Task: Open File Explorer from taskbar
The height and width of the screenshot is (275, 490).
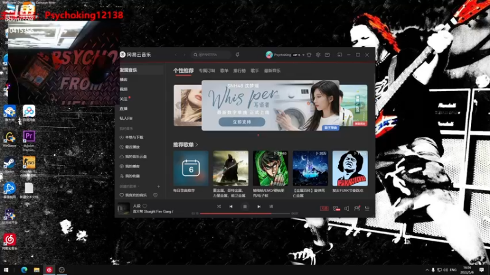Action: tap(37, 269)
